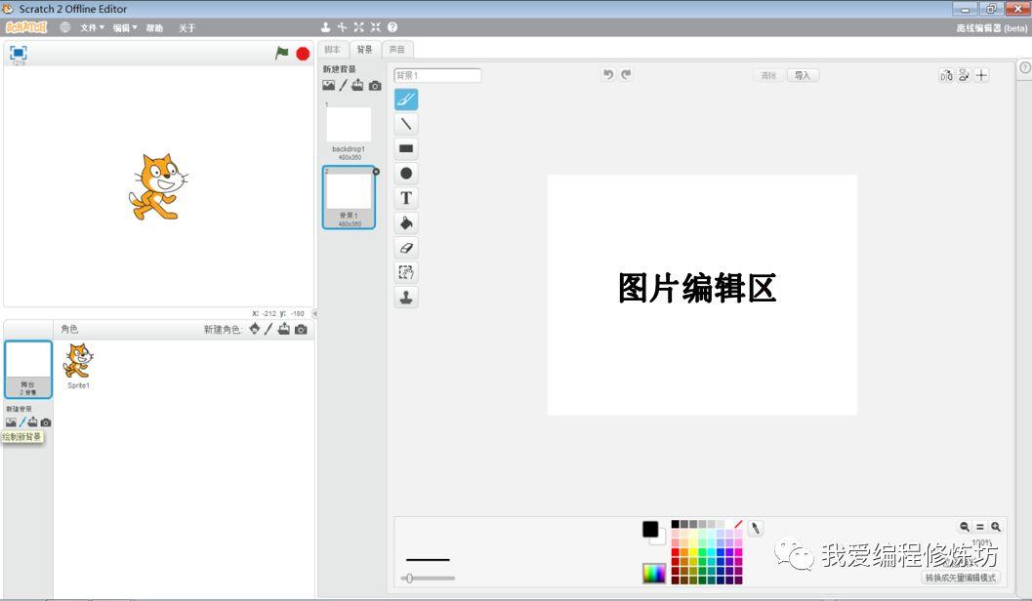
Task: Click 转换成矢量编辑模式 button
Action: (961, 578)
